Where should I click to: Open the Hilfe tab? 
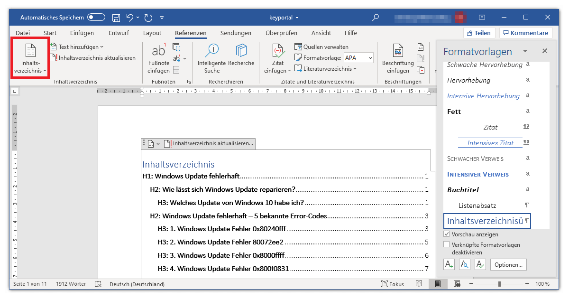351,33
